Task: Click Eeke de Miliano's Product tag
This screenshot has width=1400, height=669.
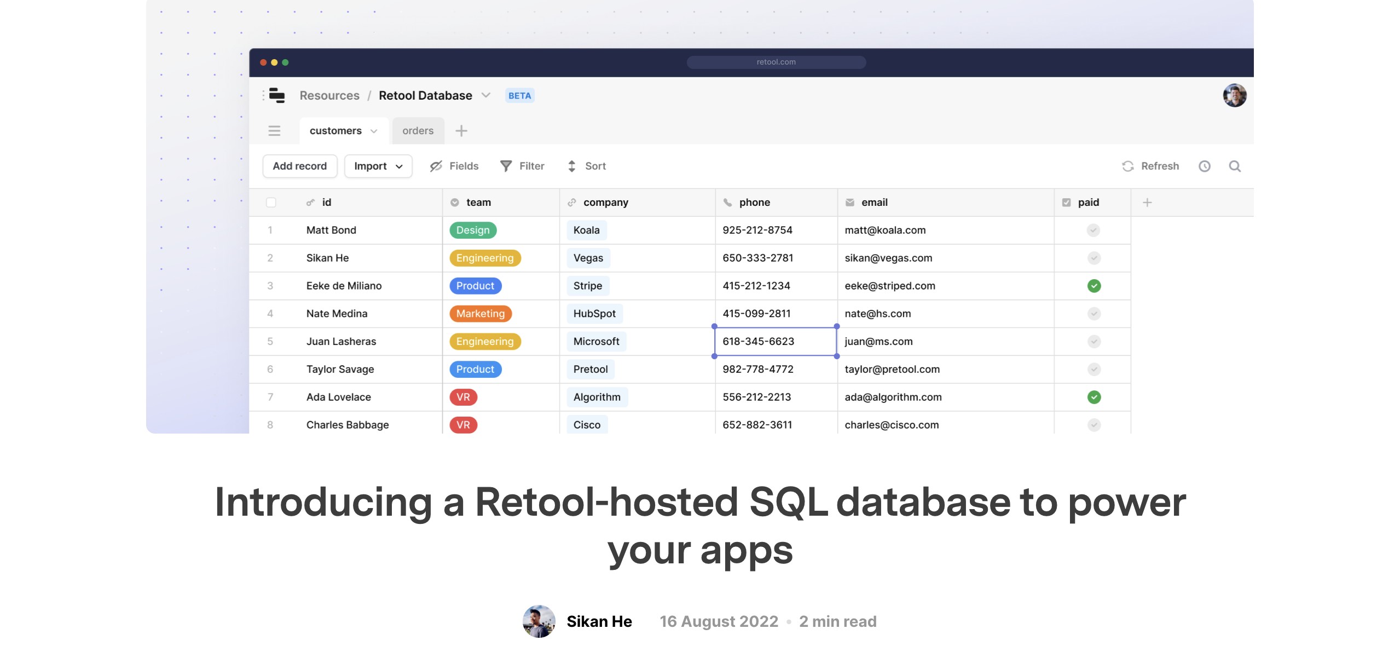Action: click(475, 286)
